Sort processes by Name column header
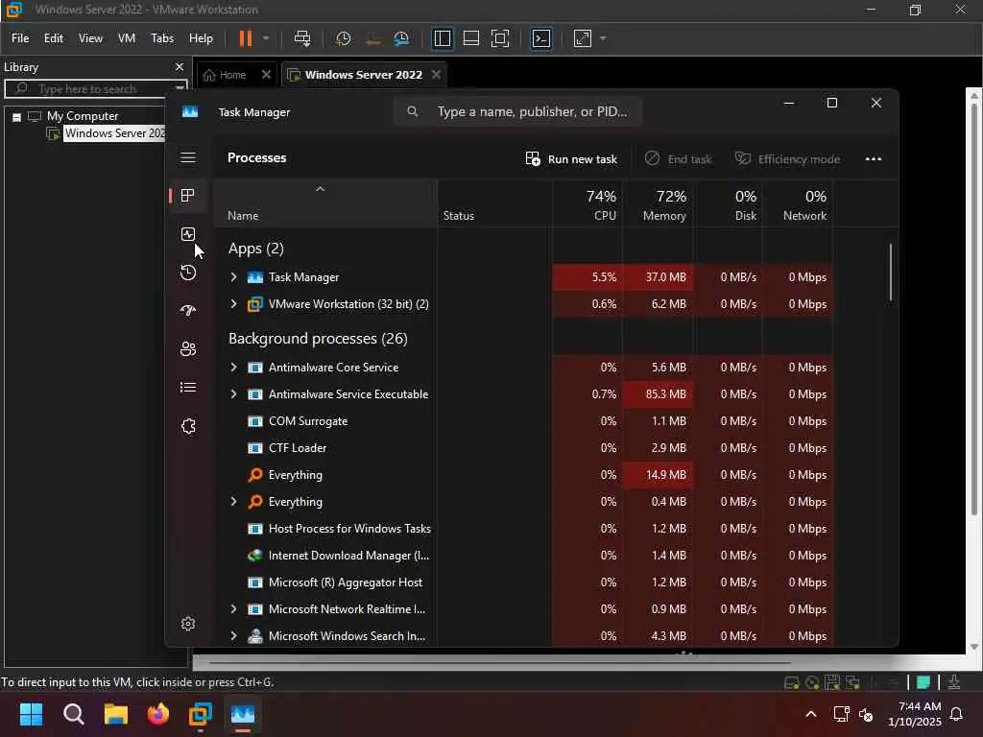The height and width of the screenshot is (737, 983). pos(325,204)
